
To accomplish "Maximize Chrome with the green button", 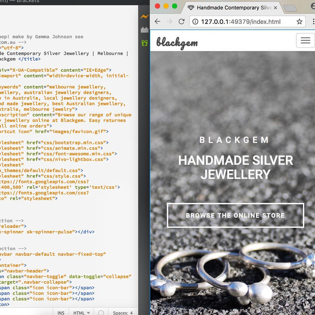I will click(175, 6).
